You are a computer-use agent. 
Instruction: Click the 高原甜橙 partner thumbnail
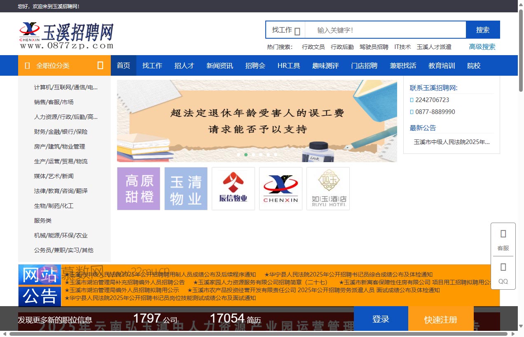[138, 188]
